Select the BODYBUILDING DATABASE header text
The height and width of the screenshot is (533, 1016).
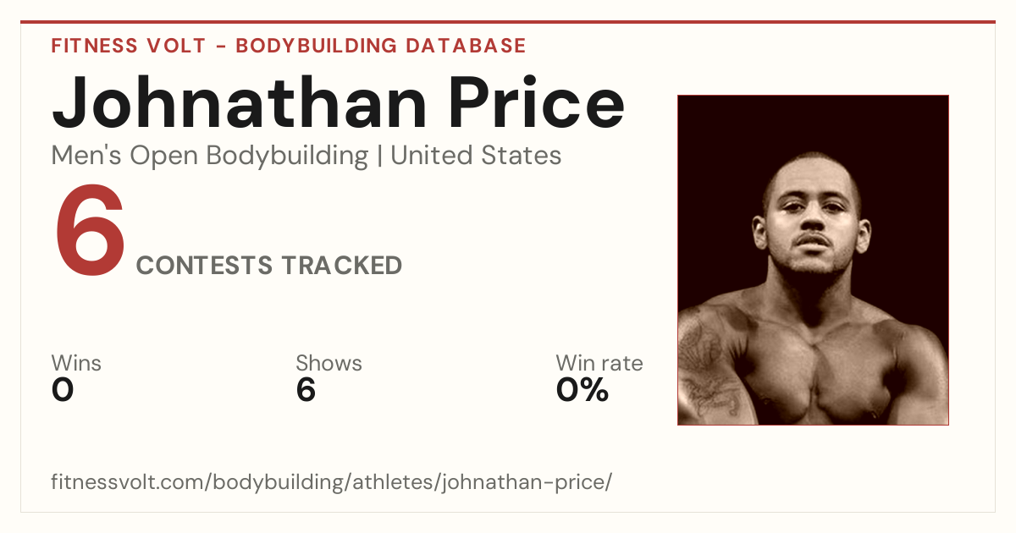coord(381,46)
